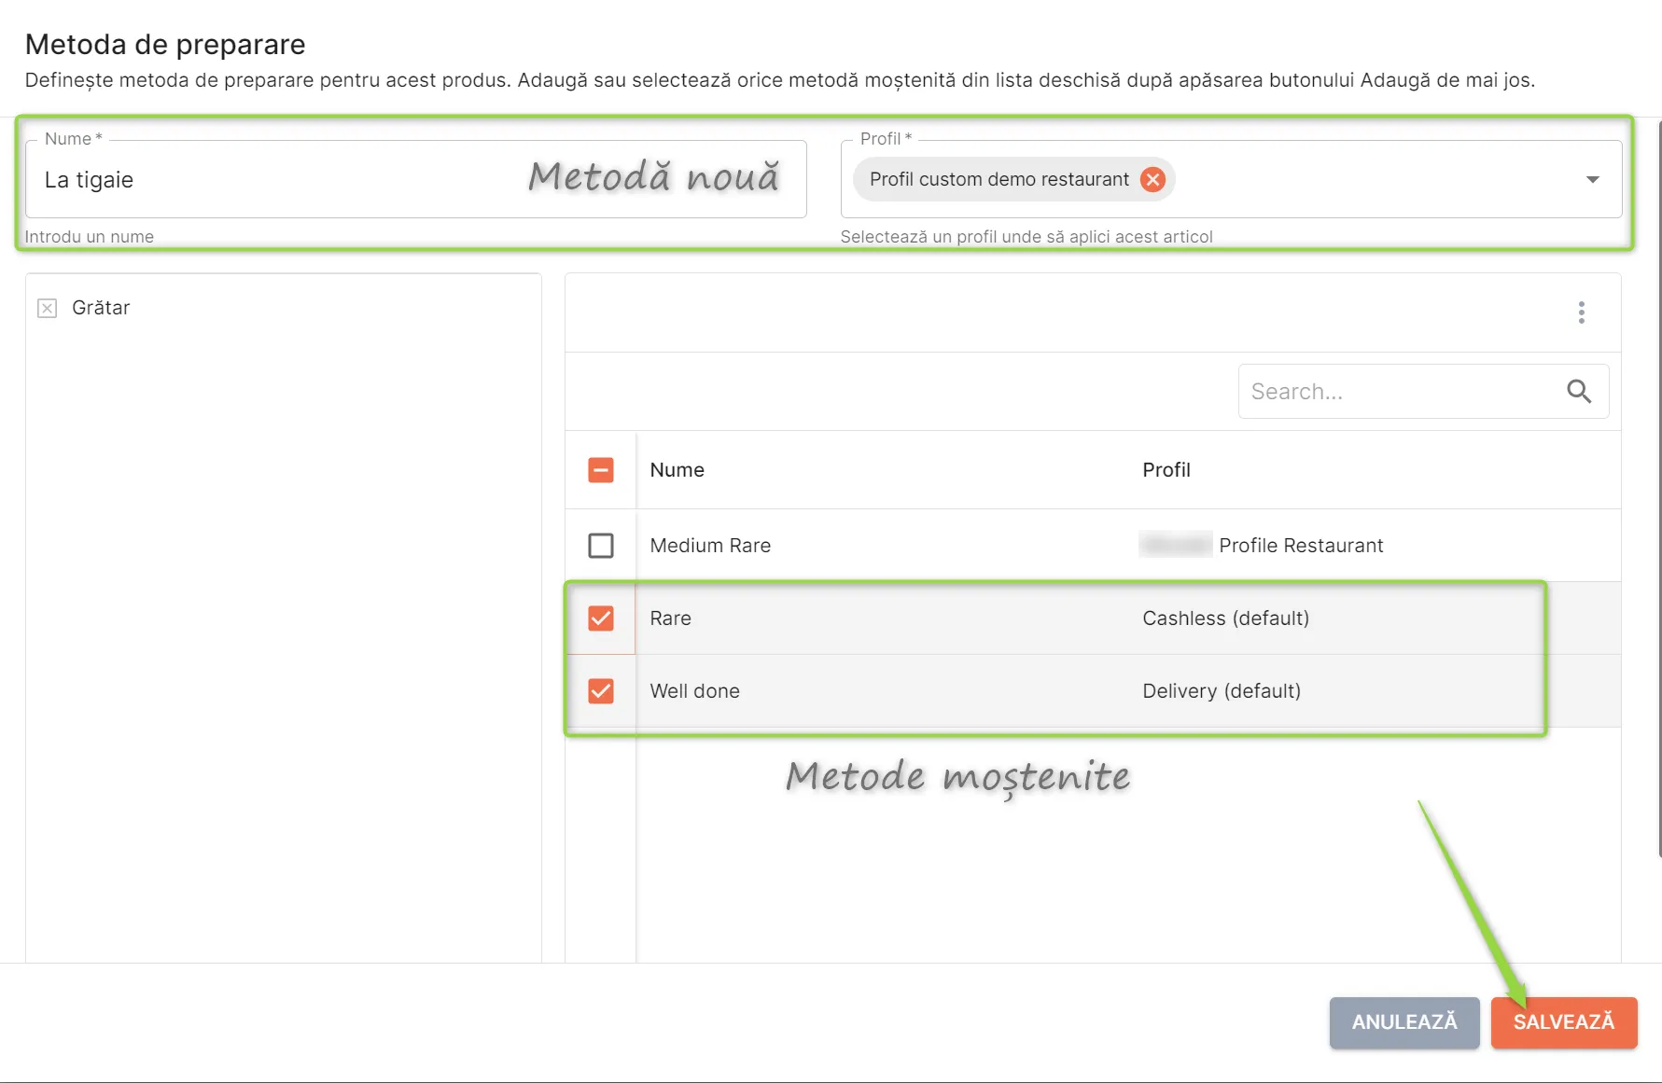The height and width of the screenshot is (1083, 1662).
Task: Click the search magnifier icon
Action: (x=1579, y=392)
